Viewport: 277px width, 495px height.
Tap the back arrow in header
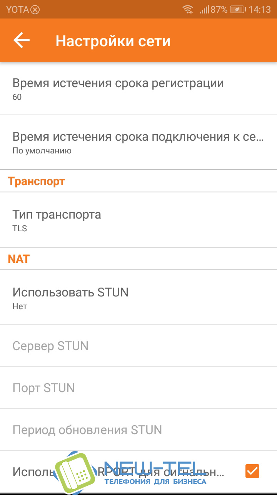pos(22,40)
